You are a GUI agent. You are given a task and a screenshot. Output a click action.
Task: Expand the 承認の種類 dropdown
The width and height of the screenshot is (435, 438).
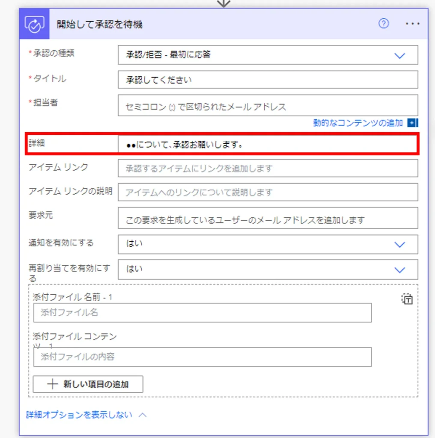(x=399, y=55)
